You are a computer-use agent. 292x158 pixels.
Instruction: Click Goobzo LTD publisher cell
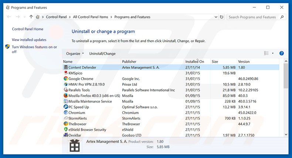pos(132,135)
